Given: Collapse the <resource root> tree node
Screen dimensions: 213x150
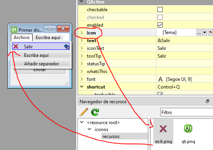Looking at the screenshot, I should (x=81, y=122).
